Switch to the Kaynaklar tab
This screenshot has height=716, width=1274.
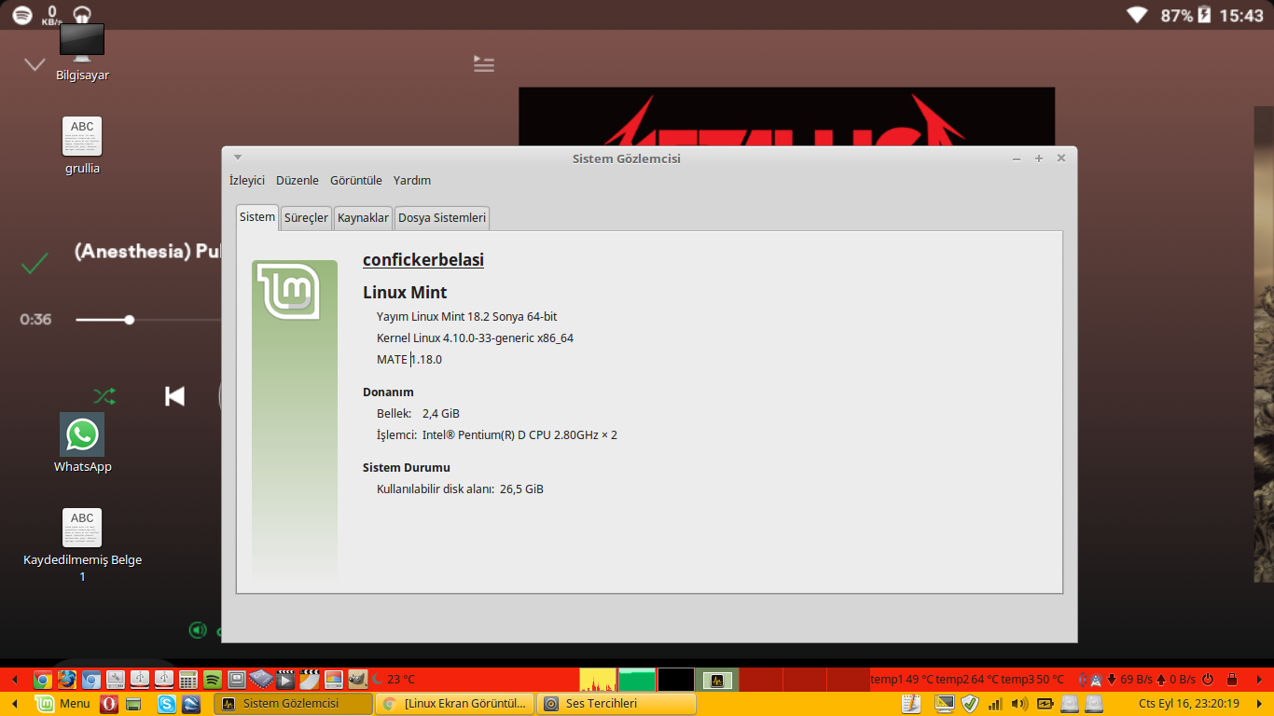tap(363, 217)
